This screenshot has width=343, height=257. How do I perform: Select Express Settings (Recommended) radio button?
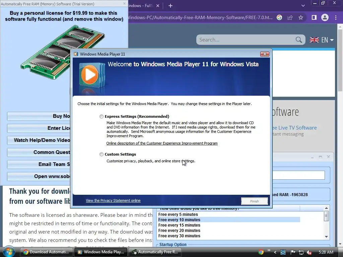tap(101, 116)
